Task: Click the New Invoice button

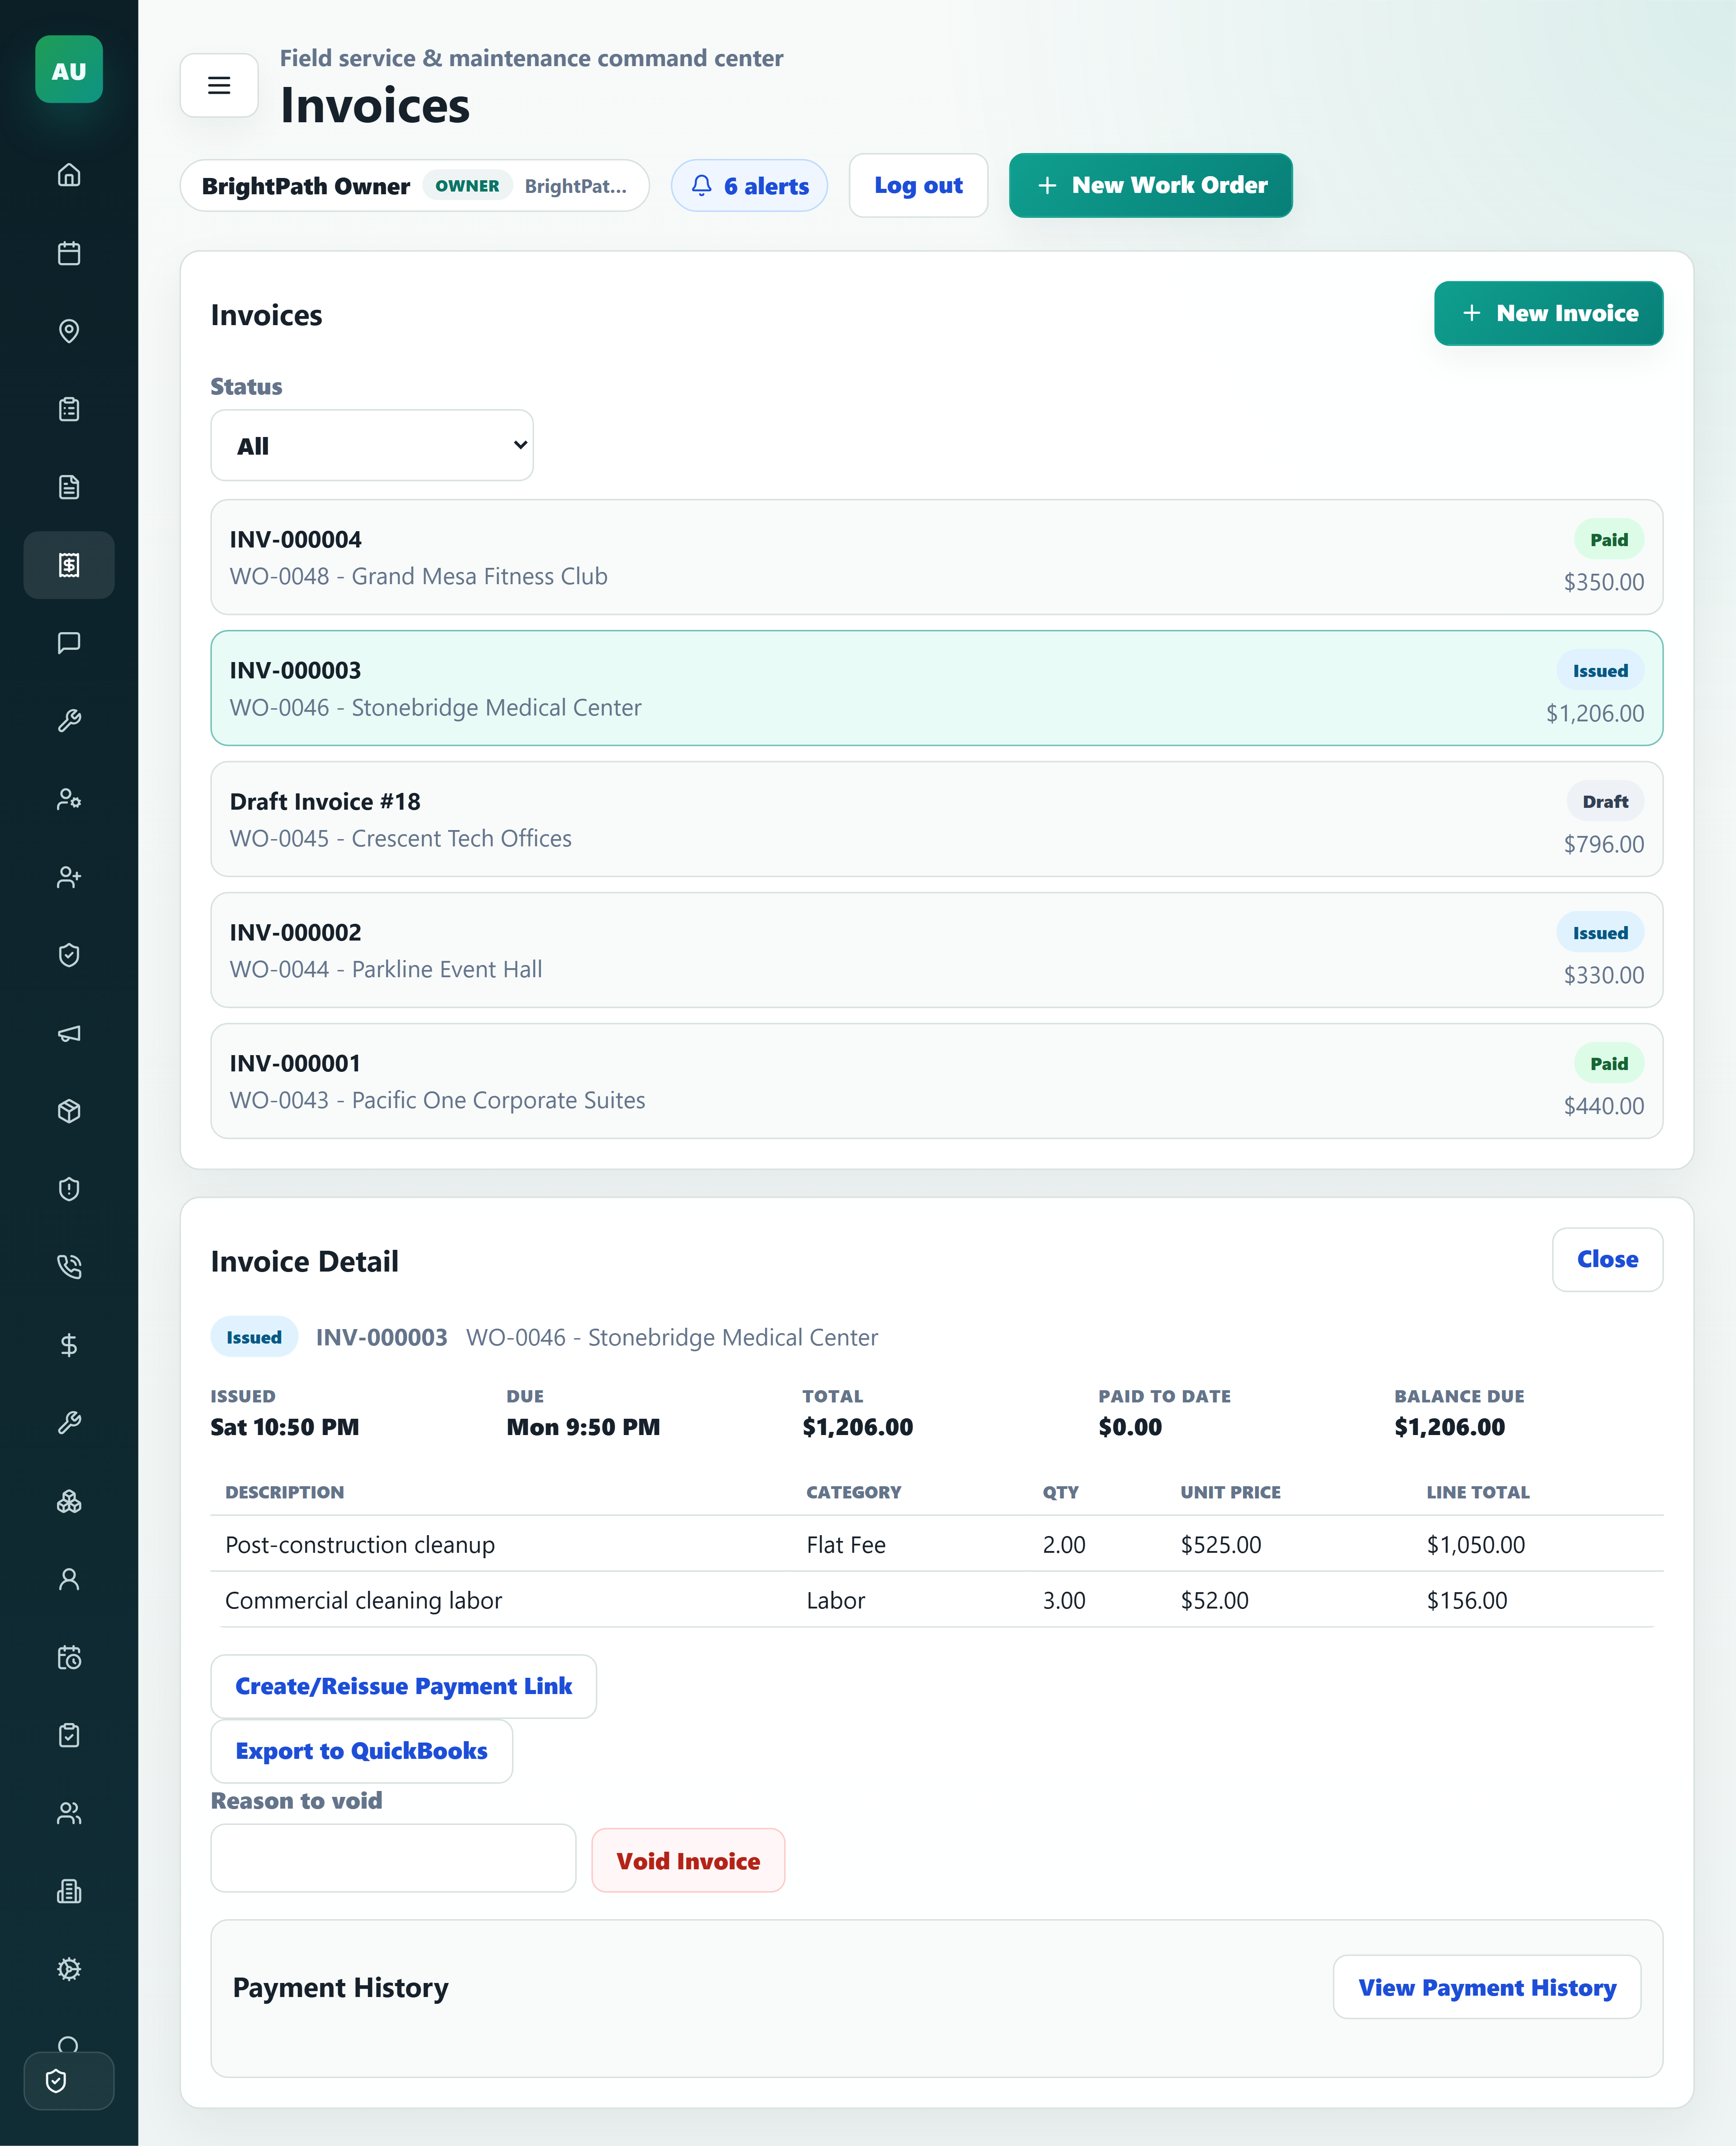Action: [1548, 313]
